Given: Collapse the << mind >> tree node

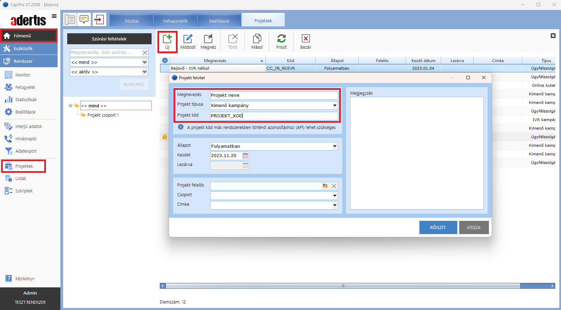Looking at the screenshot, I should (x=71, y=106).
